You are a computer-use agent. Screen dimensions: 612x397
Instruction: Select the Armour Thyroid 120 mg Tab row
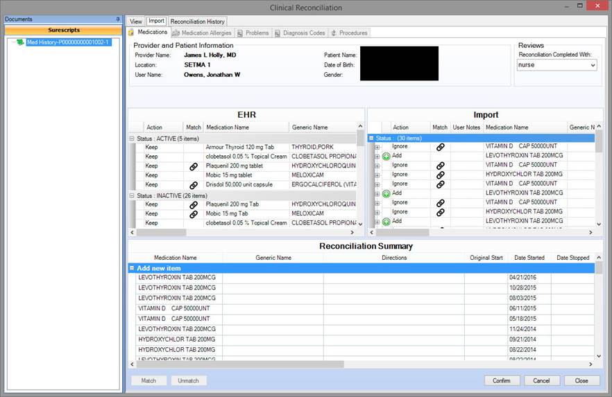coord(246,148)
